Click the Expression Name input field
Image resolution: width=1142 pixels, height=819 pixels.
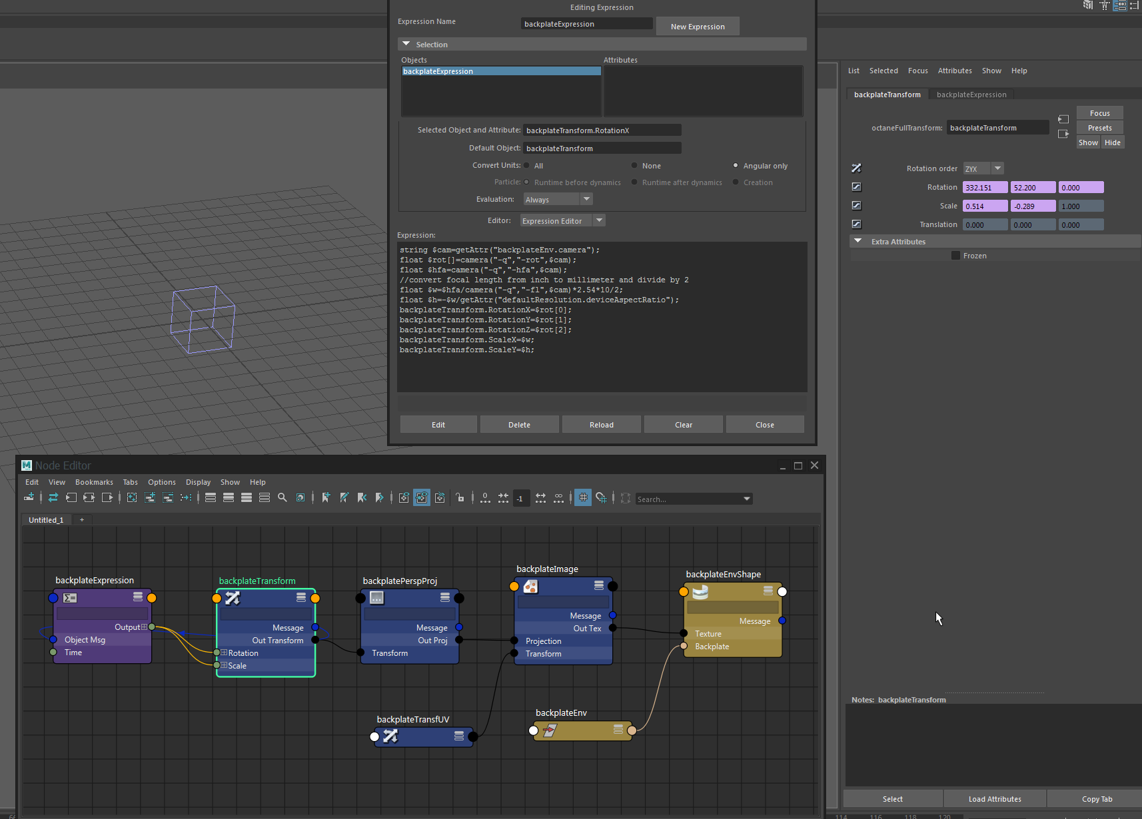point(586,24)
